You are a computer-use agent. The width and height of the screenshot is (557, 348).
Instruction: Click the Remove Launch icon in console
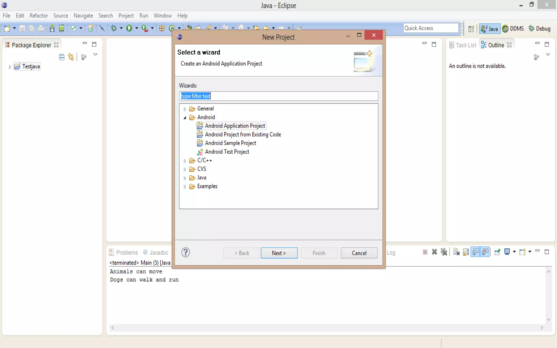click(434, 252)
